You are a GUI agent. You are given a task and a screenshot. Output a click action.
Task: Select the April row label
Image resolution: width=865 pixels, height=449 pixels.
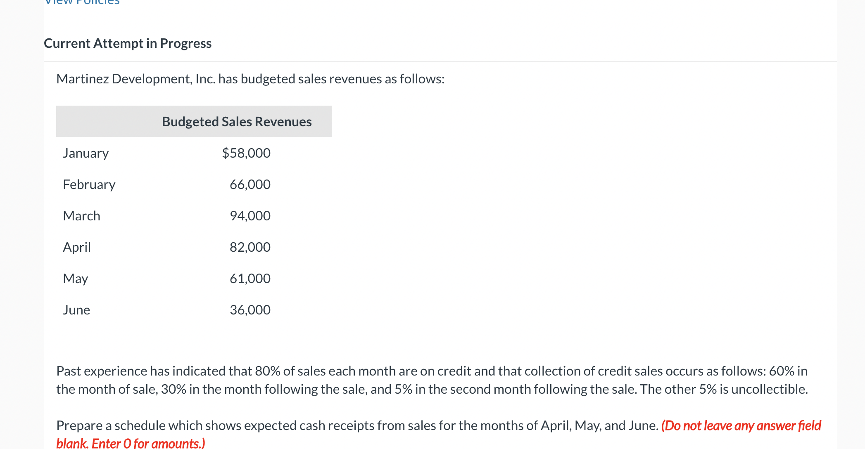tap(77, 247)
